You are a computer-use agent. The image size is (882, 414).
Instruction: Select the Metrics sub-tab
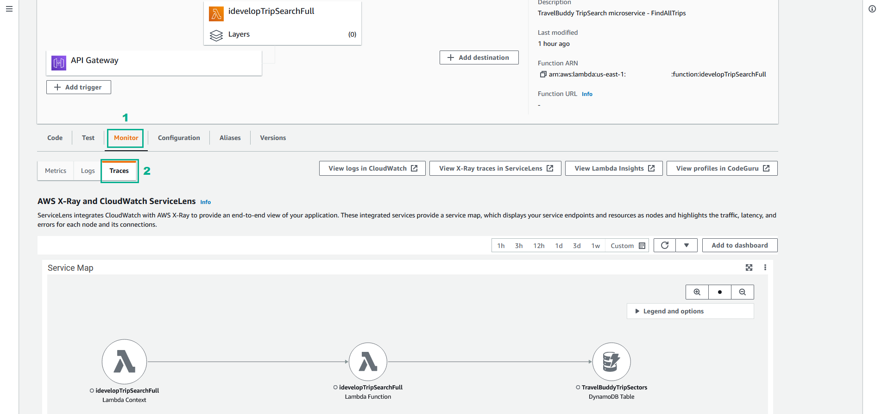56,171
